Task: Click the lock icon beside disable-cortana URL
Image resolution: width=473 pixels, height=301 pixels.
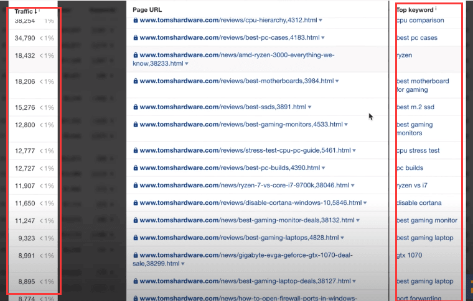Action: tap(136, 202)
